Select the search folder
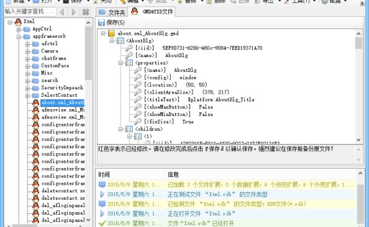Image resolution: width=369 pixels, height=227 pixels. coord(50,81)
